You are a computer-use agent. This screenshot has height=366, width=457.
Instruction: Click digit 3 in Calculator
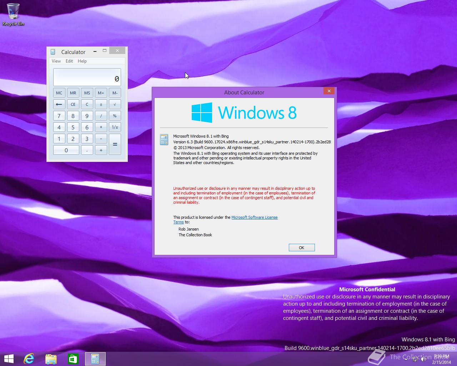coord(87,139)
